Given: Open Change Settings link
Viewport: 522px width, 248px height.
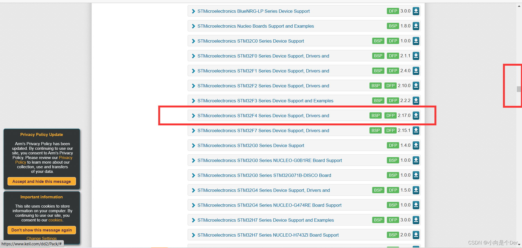Looking at the screenshot, I should pyautogui.click(x=42, y=239).
